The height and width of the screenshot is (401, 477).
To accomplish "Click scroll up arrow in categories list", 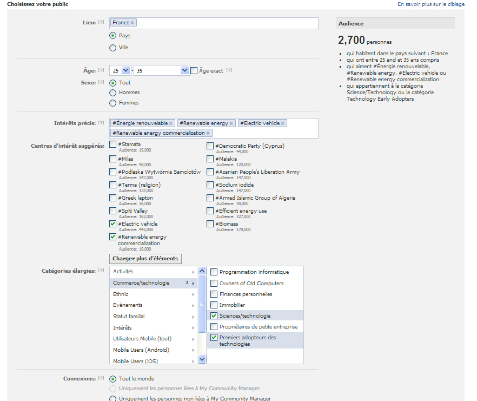I will coord(202,271).
